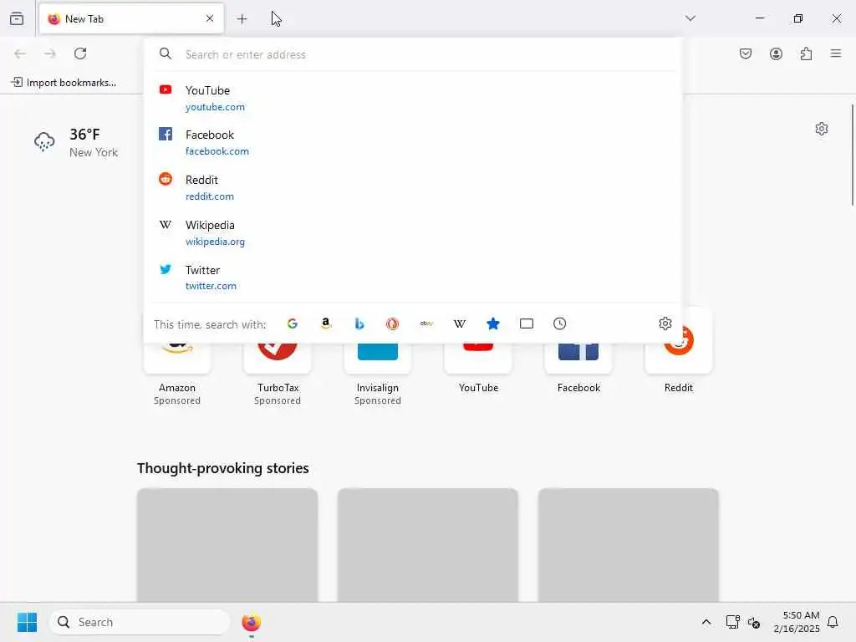This screenshot has height=642, width=856.
Task: Search history with the clock icon
Action: tap(559, 324)
